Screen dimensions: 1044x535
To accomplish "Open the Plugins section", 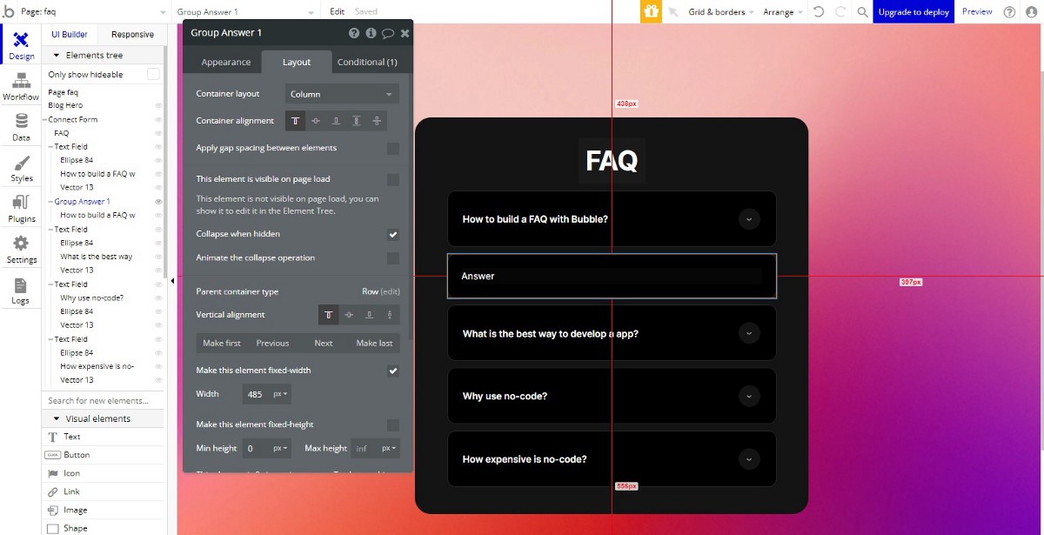I will point(21,209).
